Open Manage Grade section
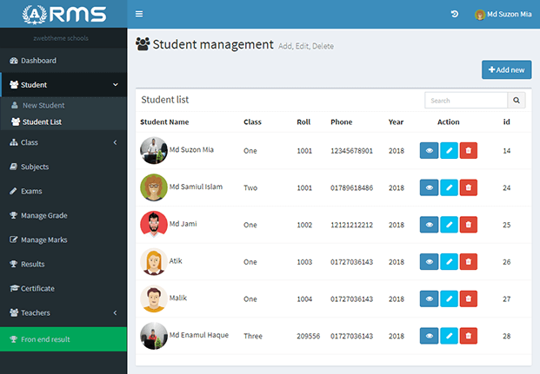 [x=63, y=215]
